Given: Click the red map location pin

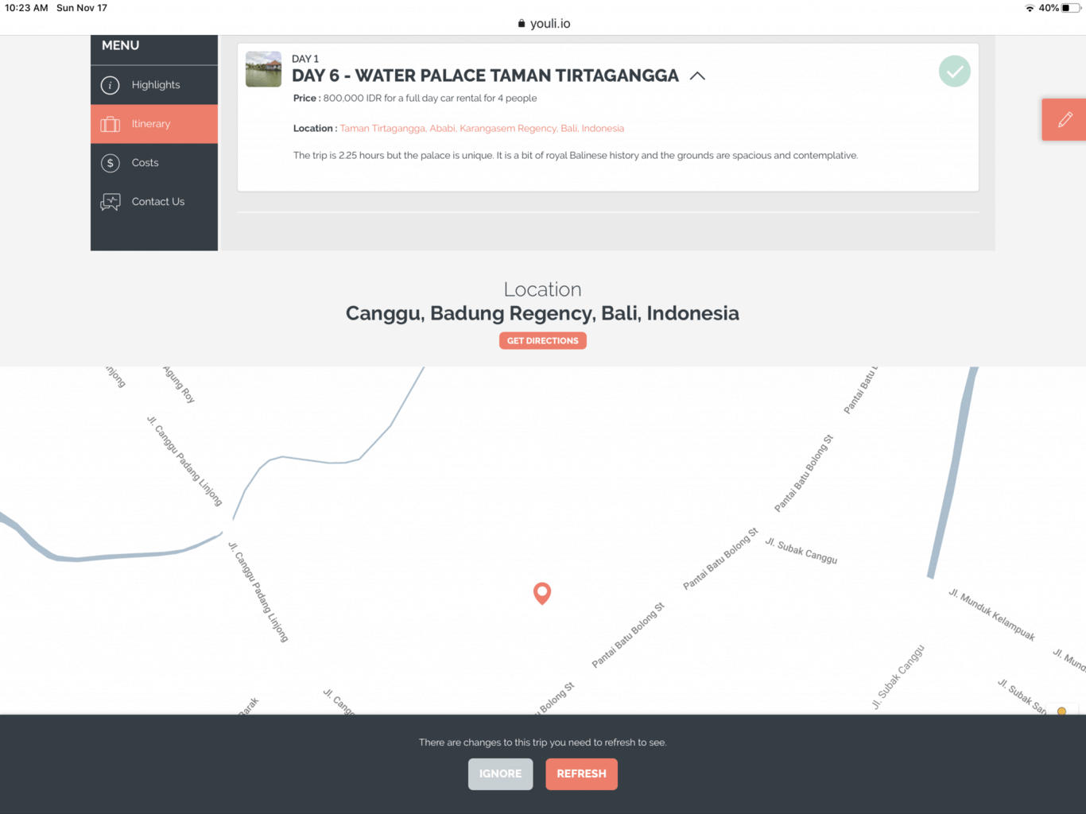Looking at the screenshot, I should 542,593.
